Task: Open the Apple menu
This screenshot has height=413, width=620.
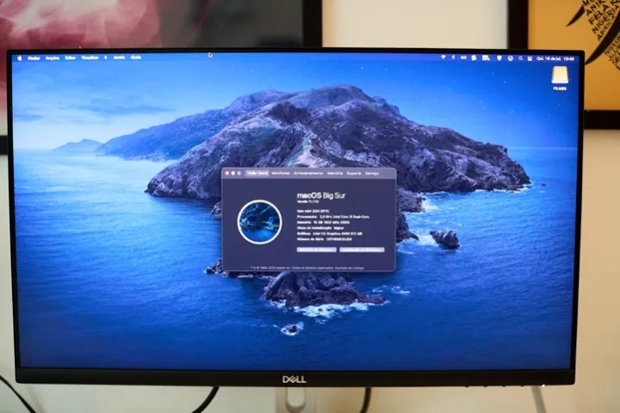Action: click(x=20, y=59)
